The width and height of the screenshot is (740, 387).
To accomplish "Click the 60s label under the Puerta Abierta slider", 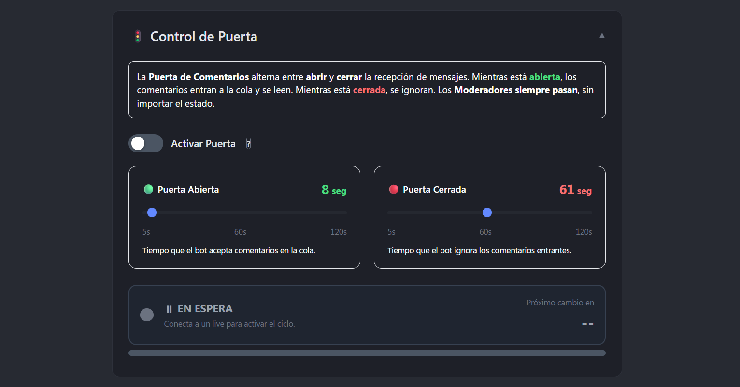I will click(240, 232).
